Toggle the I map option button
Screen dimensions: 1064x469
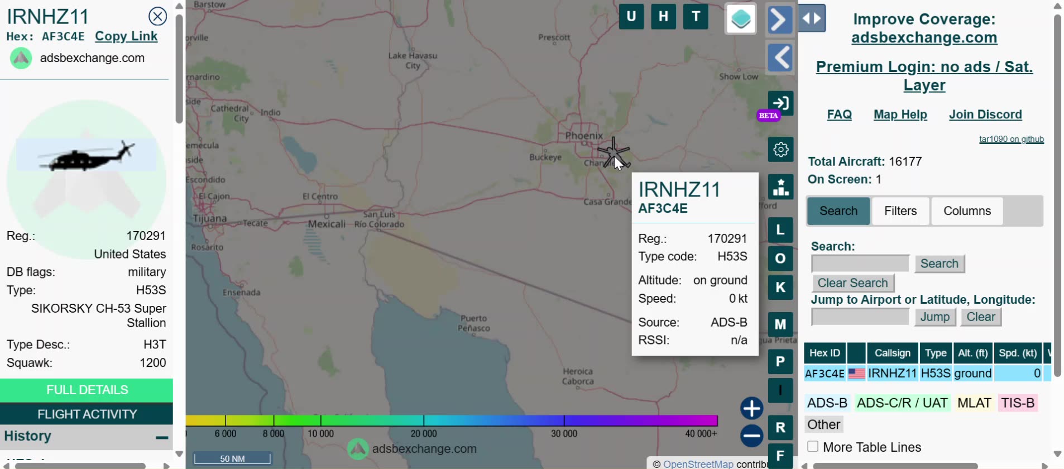780,390
